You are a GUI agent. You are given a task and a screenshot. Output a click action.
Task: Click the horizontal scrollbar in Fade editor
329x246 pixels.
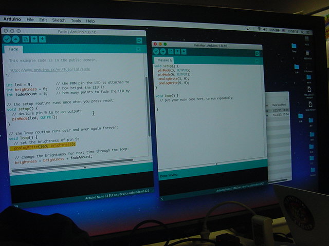pos(72,165)
